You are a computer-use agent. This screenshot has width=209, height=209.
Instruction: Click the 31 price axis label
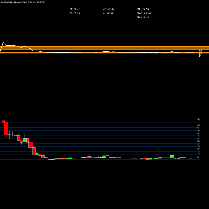pyautogui.click(x=199, y=144)
